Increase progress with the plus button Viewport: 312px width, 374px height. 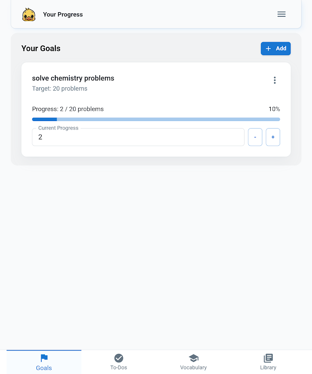pos(273,137)
